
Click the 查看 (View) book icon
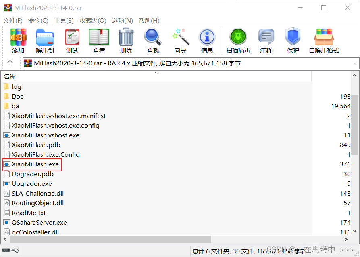99,37
